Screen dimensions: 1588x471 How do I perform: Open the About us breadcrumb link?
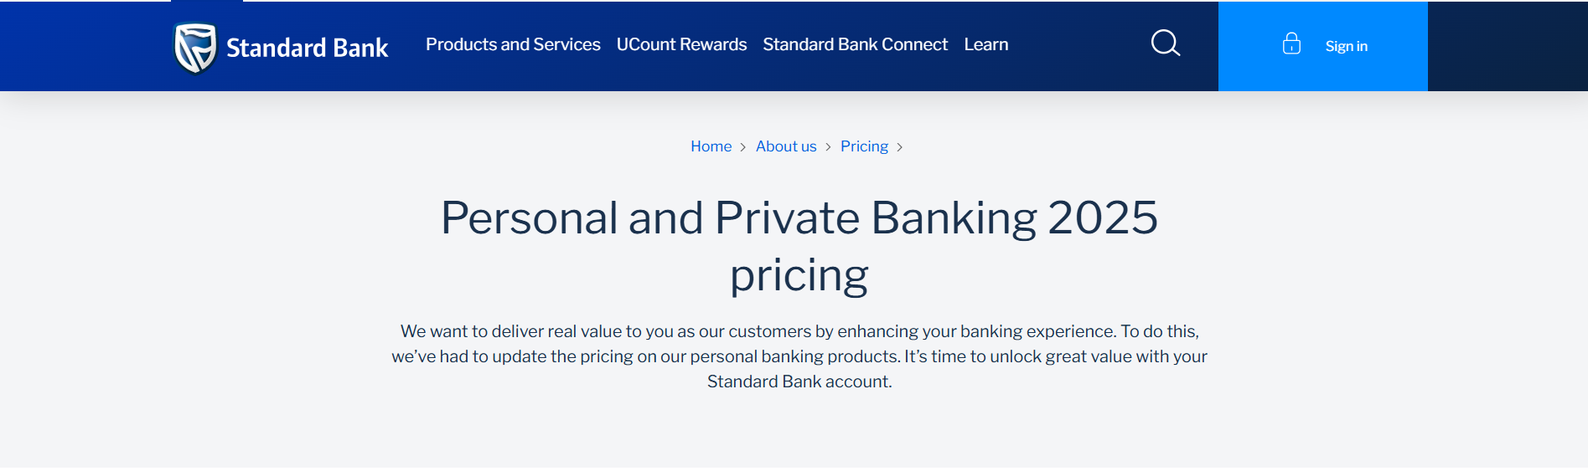tap(785, 146)
